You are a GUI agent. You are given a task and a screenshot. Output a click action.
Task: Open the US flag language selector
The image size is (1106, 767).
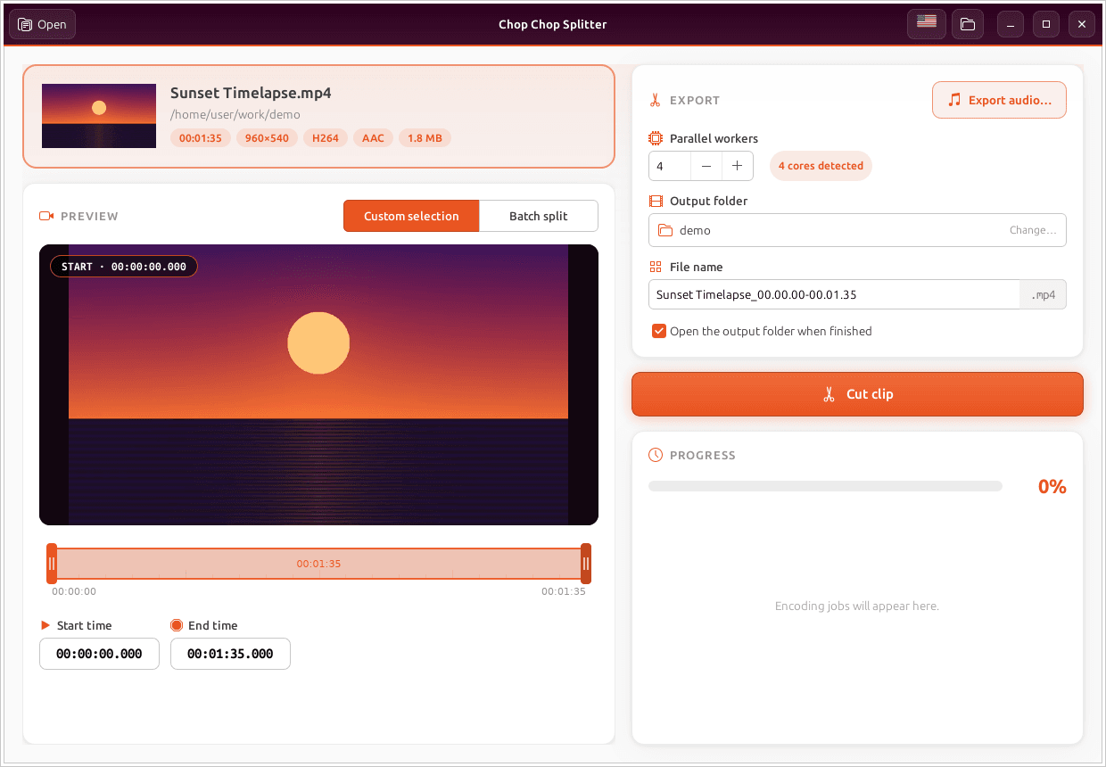[927, 24]
